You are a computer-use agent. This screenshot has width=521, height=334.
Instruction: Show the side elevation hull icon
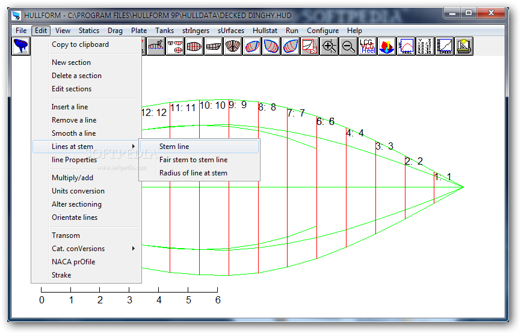click(x=214, y=46)
